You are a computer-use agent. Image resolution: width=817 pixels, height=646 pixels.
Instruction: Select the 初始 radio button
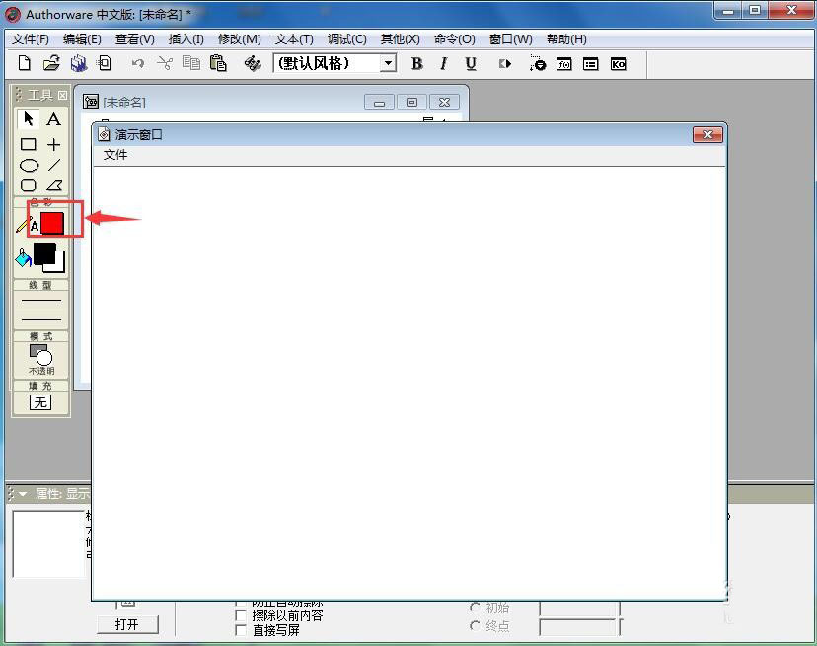[x=477, y=608]
